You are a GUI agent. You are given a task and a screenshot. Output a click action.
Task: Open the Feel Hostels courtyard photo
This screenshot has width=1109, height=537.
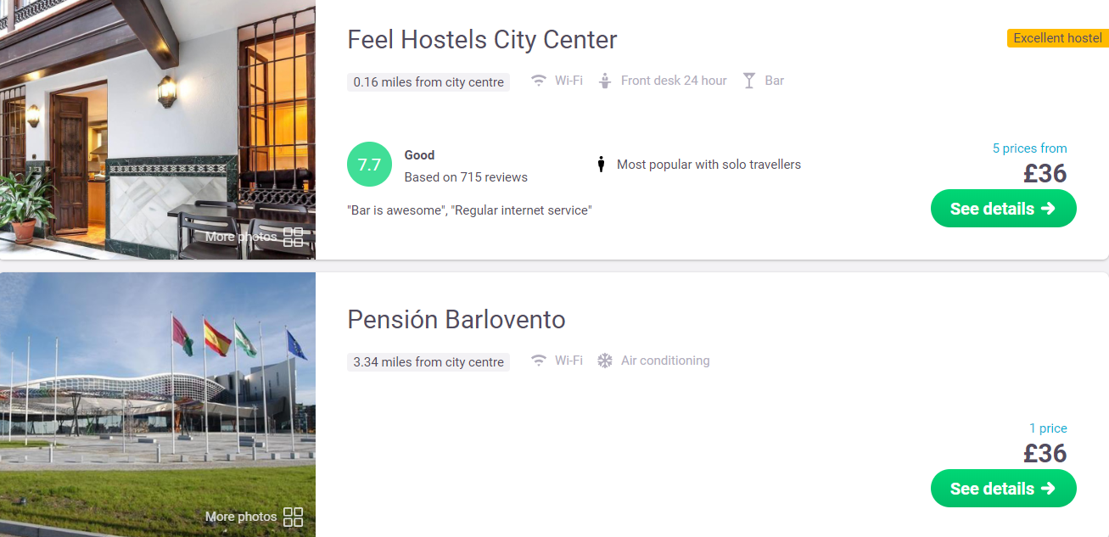(158, 129)
